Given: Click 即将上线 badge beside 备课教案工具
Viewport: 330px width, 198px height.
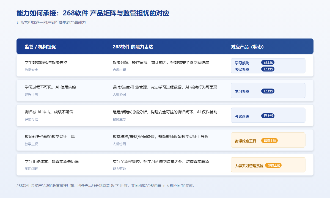Looking at the screenshot, I should (269, 141).
